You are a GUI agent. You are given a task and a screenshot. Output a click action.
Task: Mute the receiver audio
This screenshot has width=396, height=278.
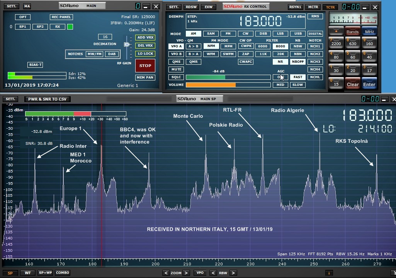click(176, 69)
